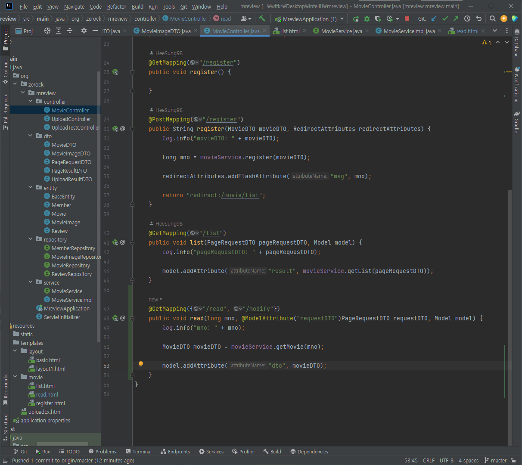Switch to MovieServiceImpl.java tab

coord(409,31)
